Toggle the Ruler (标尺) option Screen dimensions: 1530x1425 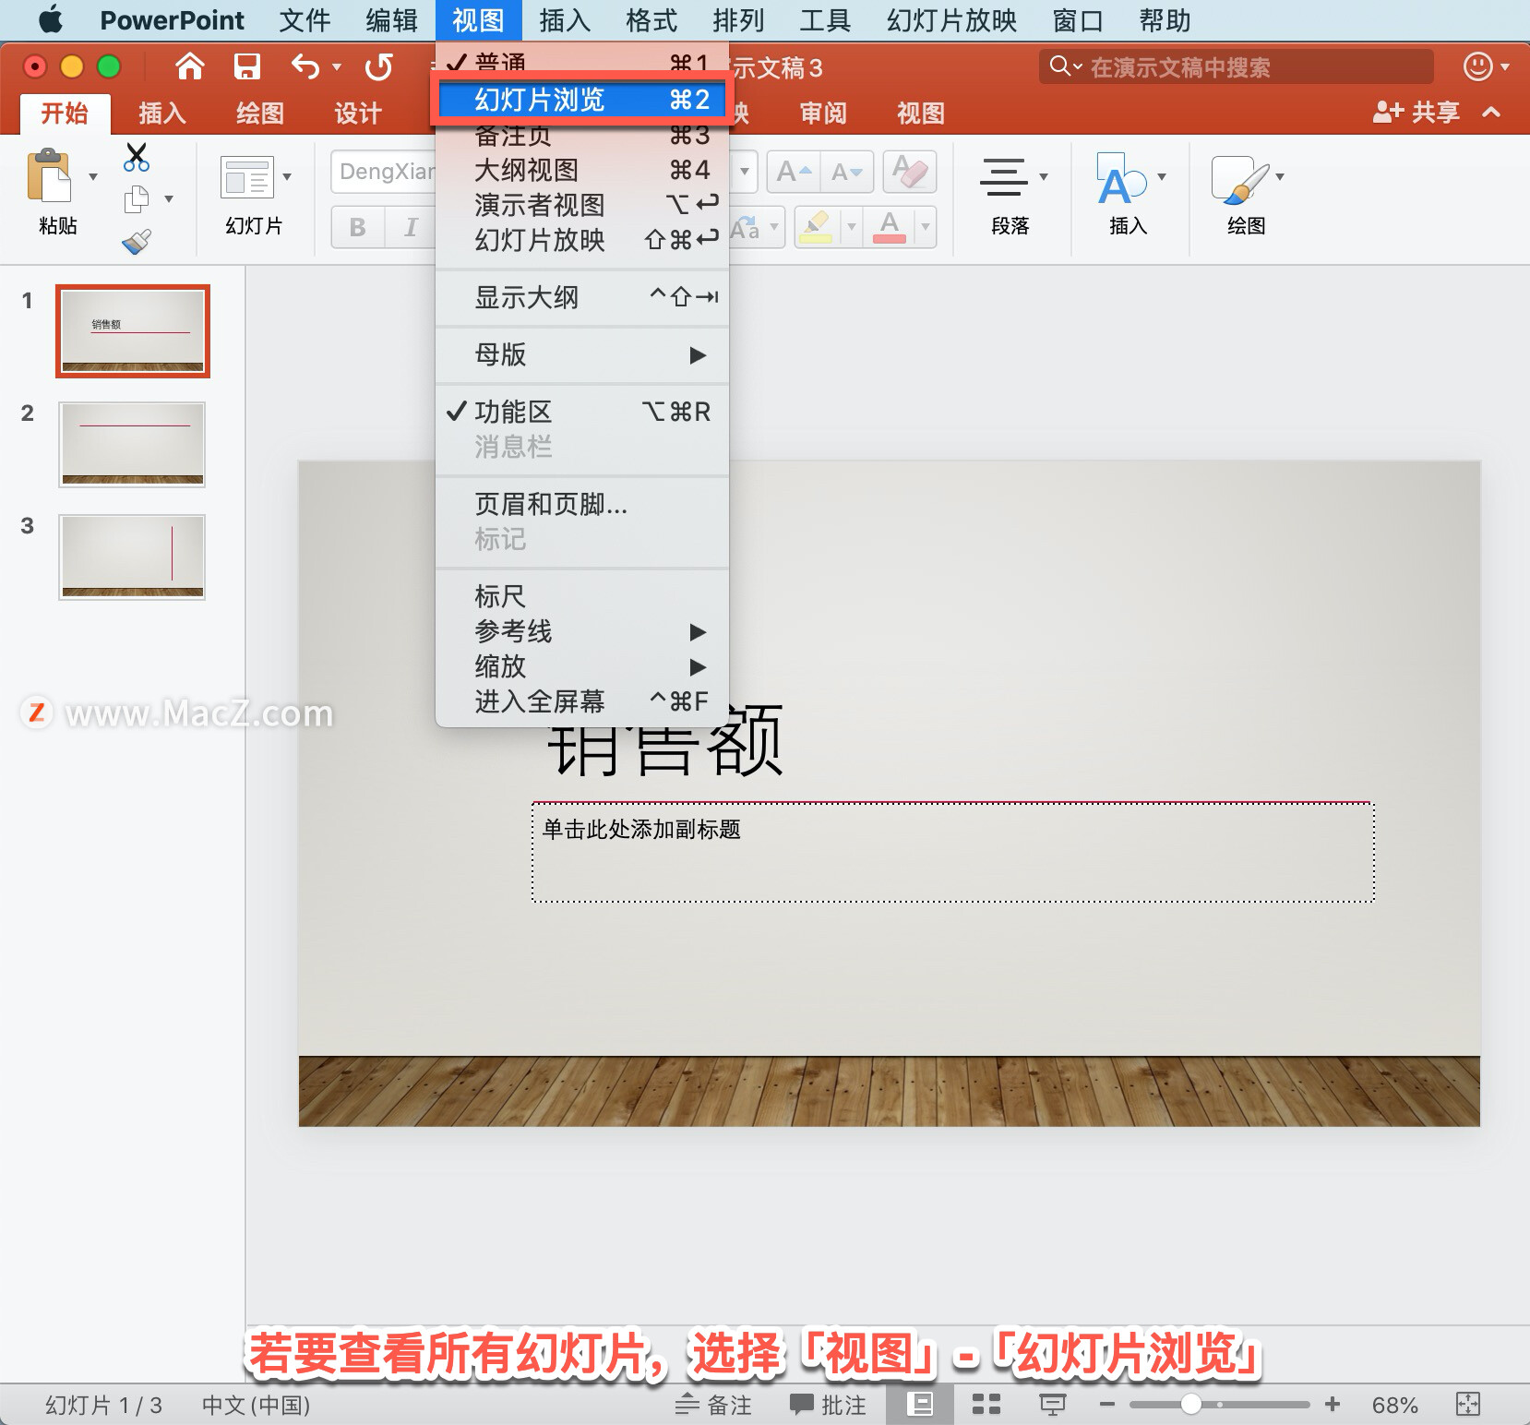581,596
